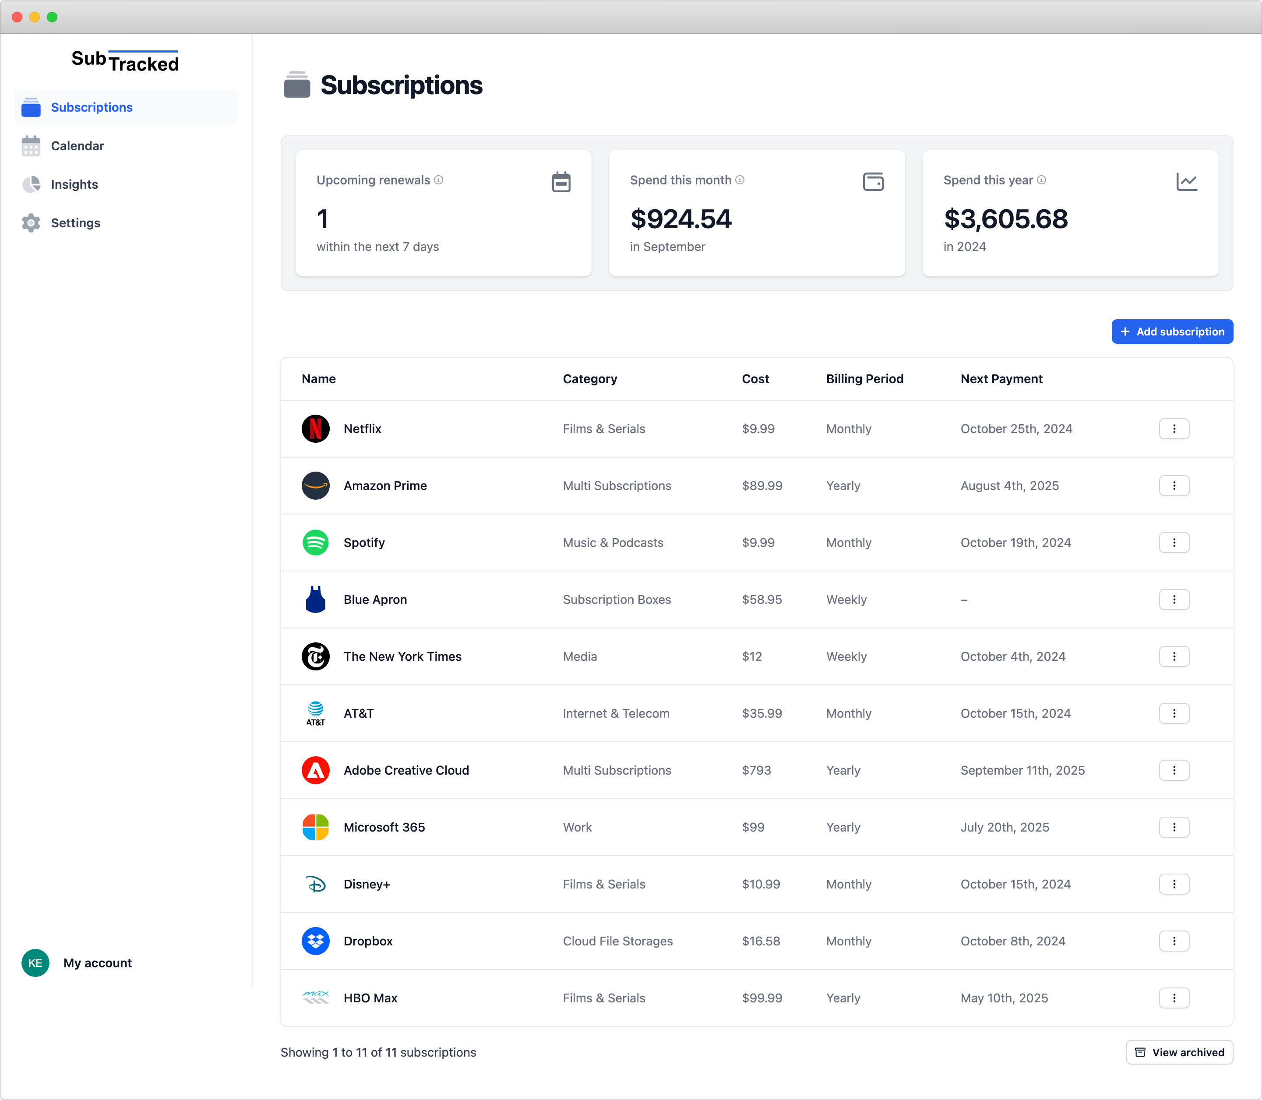This screenshot has height=1100, width=1262.
Task: Click the info icon beside Upcoming renewals
Action: pyautogui.click(x=439, y=180)
